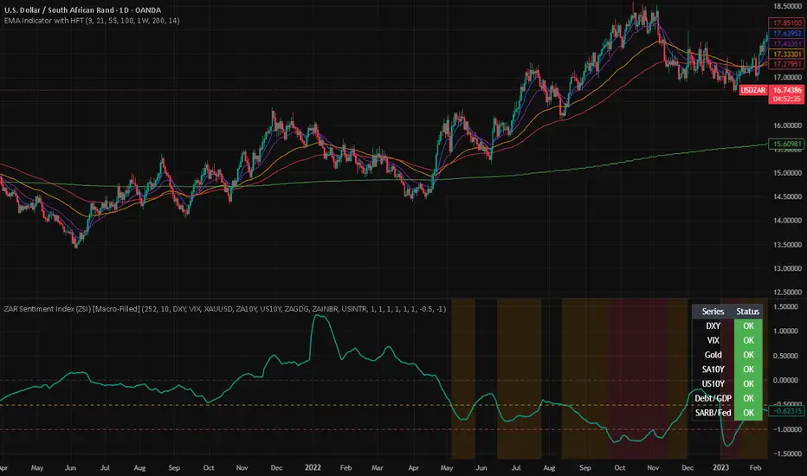Click the USDZAR current price label
Screen dimensions: 807x476
point(783,89)
